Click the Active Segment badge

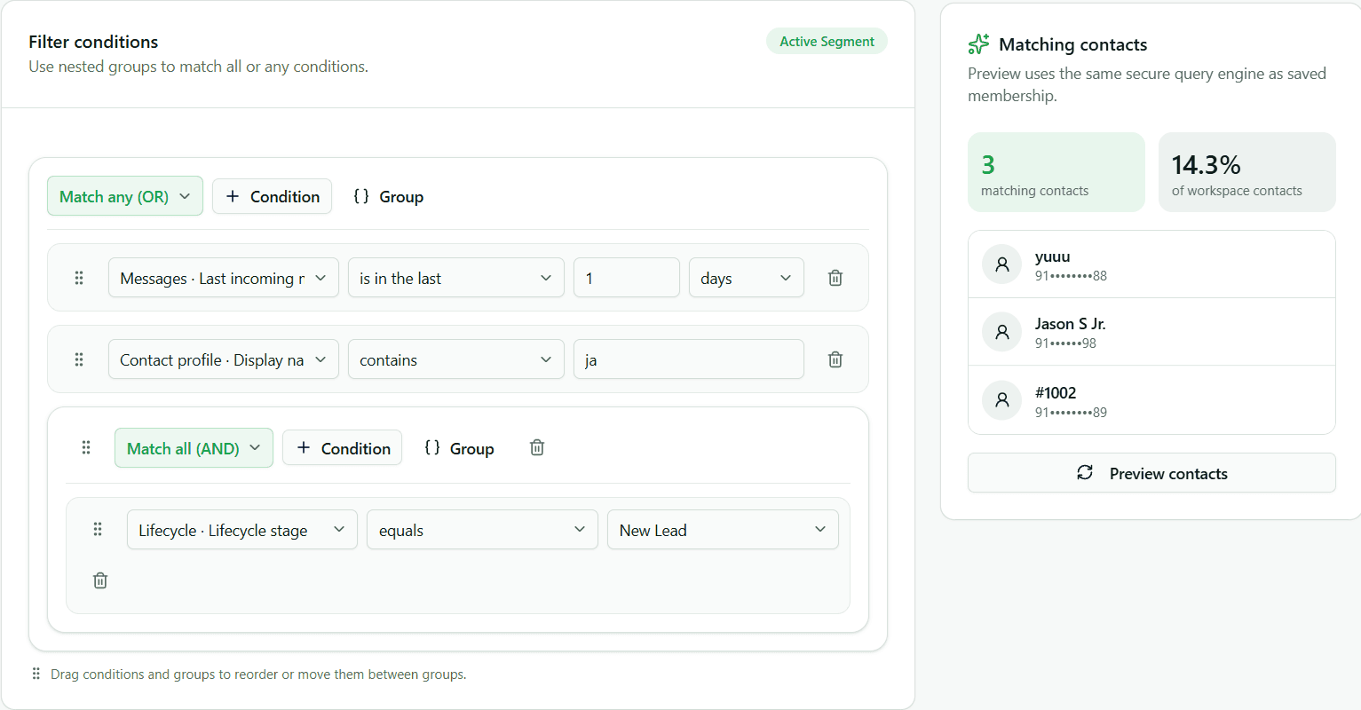coord(827,41)
